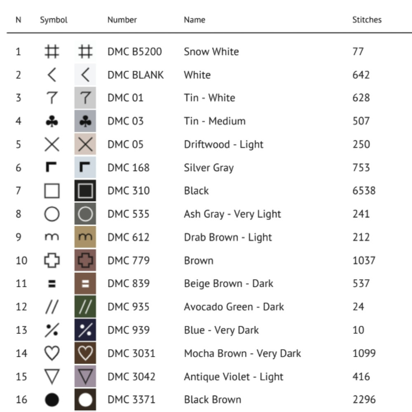Screen dimensions: 412x412
Task: Select the X symbol for Driftwood Light
Action: coord(52,145)
